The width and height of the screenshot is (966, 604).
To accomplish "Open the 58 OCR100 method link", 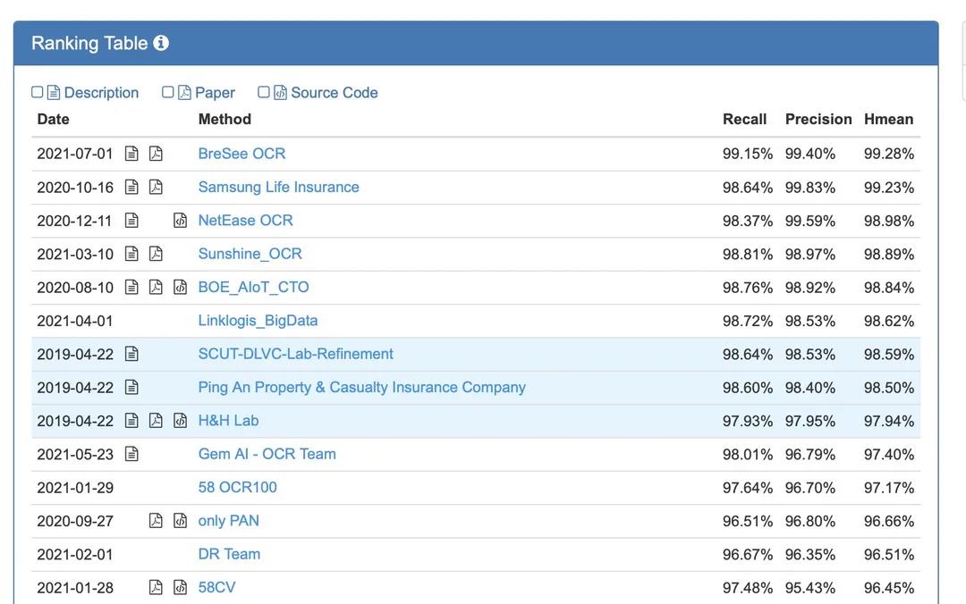I will [x=237, y=487].
